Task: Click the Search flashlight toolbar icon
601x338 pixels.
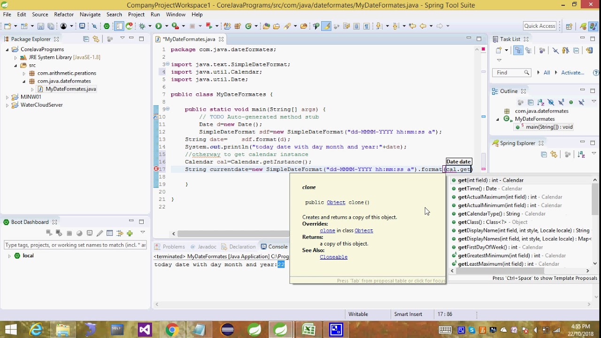Action: tap(287, 26)
